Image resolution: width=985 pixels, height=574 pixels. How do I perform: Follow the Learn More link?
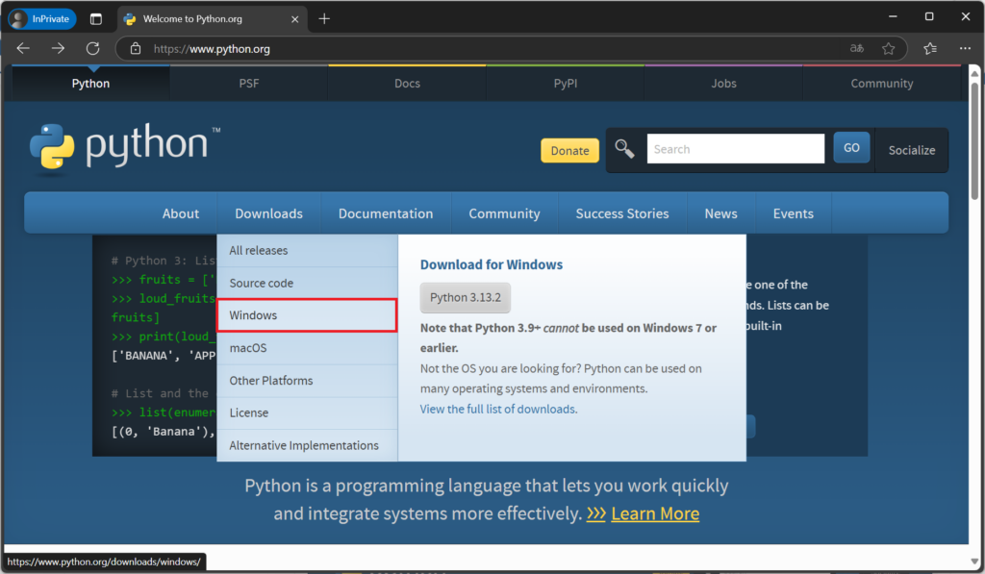655,513
